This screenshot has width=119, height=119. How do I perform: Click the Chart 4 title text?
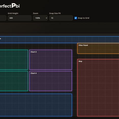(x=34, y=73)
